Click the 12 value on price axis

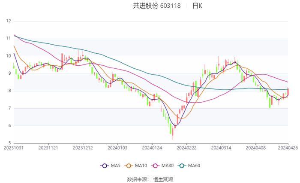pyautogui.click(x=8, y=21)
